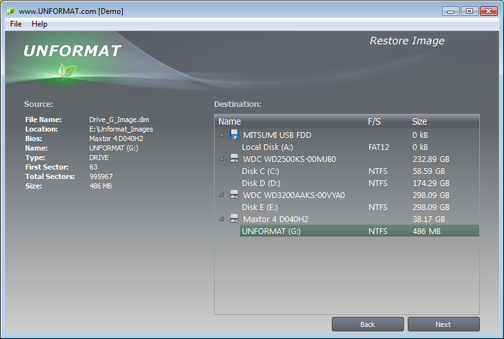
Task: Click the WDC WD3200AAKS hard drive icon
Action: [x=234, y=195]
